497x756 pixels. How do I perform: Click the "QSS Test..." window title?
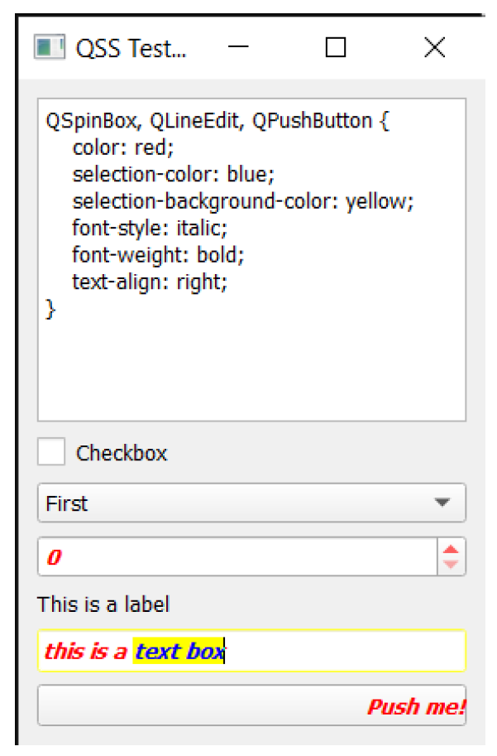pos(131,48)
